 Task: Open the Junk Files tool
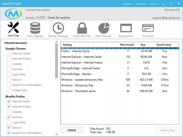(13, 29)
